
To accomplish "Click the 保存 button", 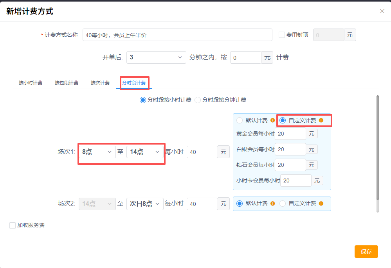I will point(366,252).
